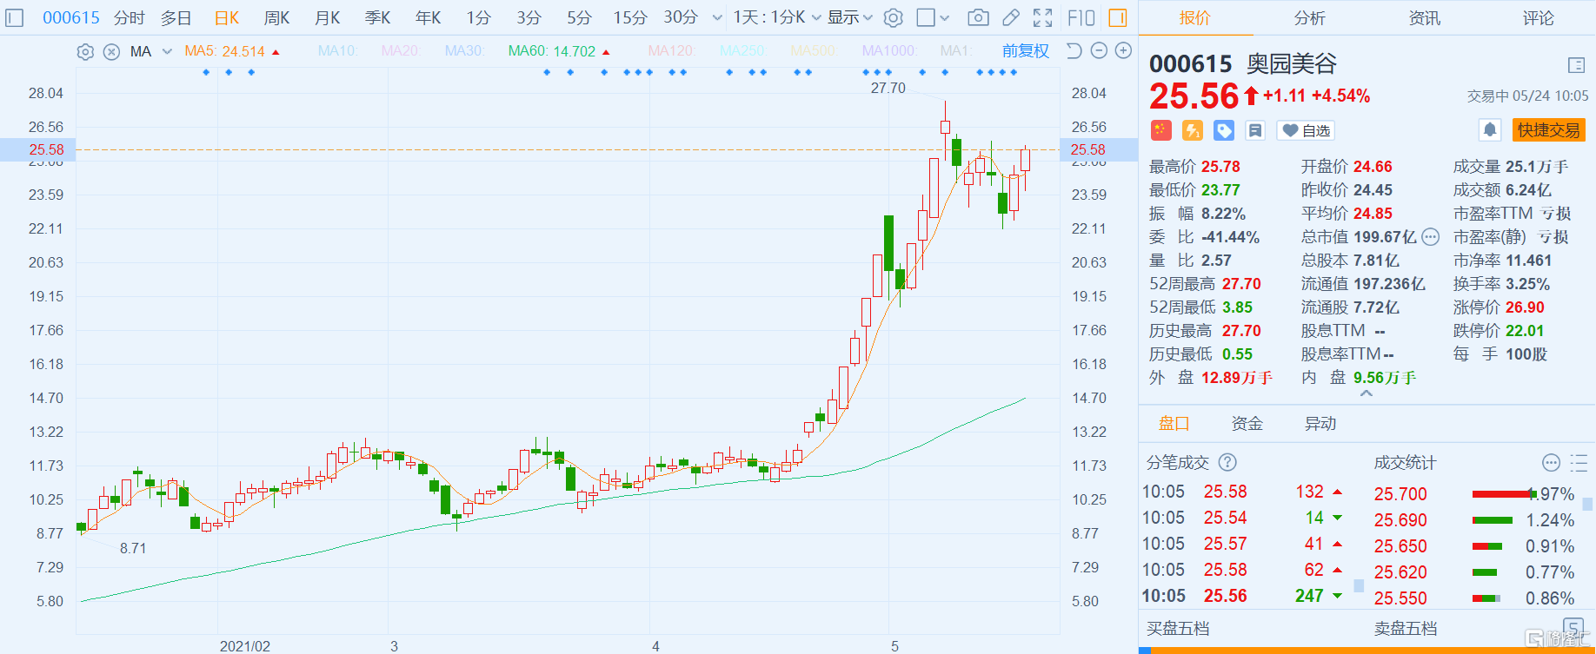Click the 25.700 row in 成交统计
Screen dimensions: 1596x654
(x=1474, y=494)
